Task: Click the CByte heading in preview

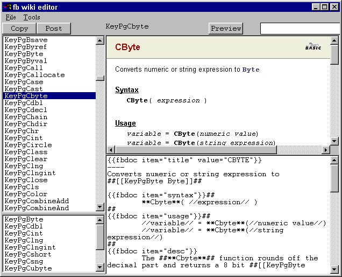Action: pos(127,47)
